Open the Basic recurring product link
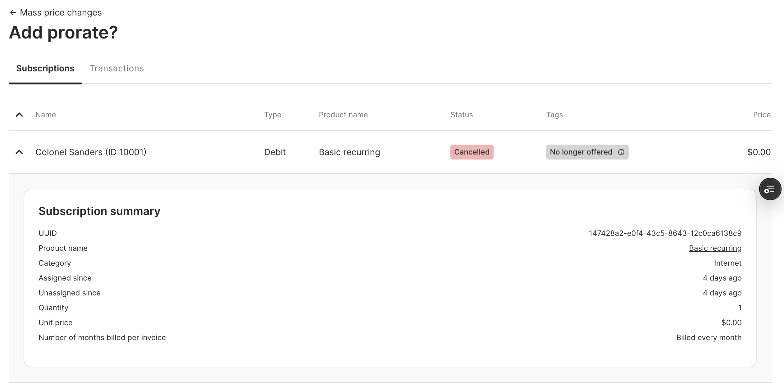The height and width of the screenshot is (391, 784). [715, 248]
